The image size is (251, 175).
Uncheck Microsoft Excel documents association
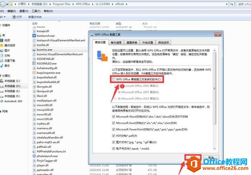(113, 123)
